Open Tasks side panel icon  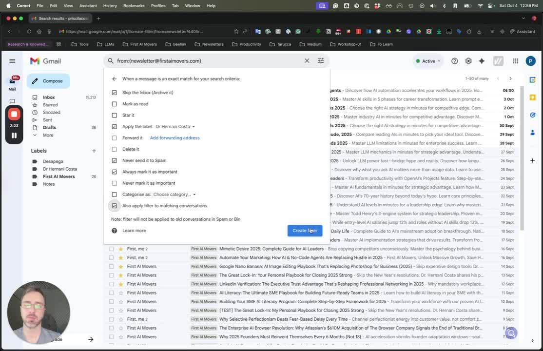(x=532, y=115)
